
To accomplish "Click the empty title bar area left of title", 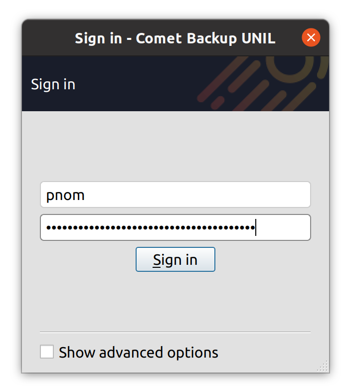I will coord(47,38).
